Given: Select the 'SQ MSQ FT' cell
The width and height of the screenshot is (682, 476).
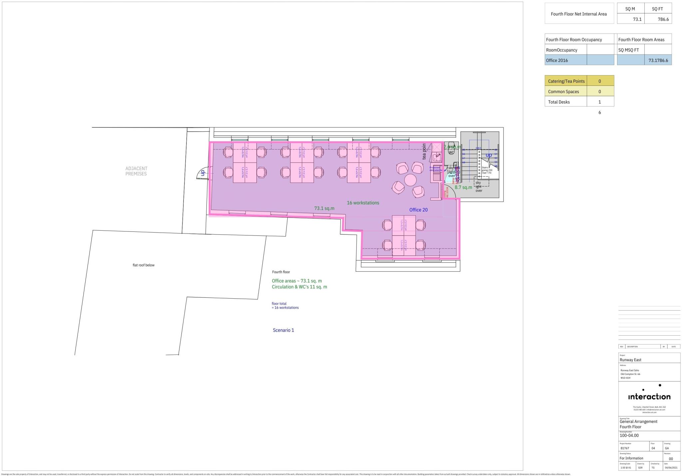Looking at the screenshot, I should pyautogui.click(x=631, y=50).
